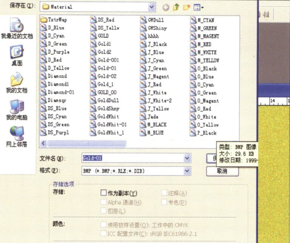Select the D_Blue file icon
This screenshot has height=243, width=290.
pos(43,28)
